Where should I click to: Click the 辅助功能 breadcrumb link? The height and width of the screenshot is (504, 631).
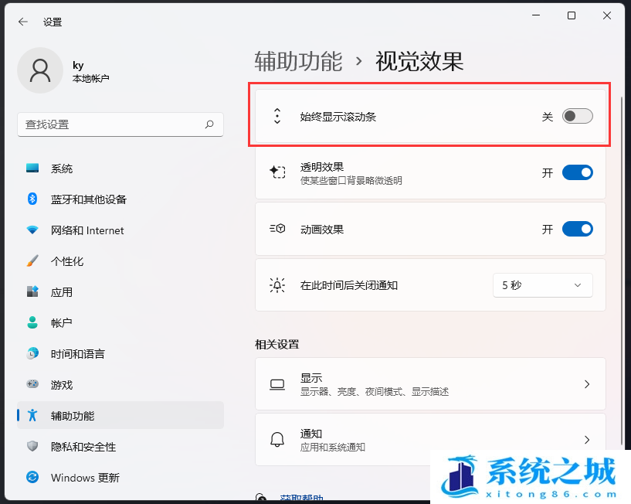pyautogui.click(x=298, y=61)
